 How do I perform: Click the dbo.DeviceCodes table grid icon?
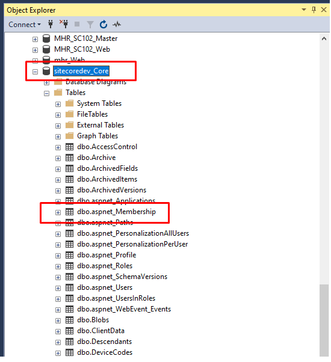70,352
